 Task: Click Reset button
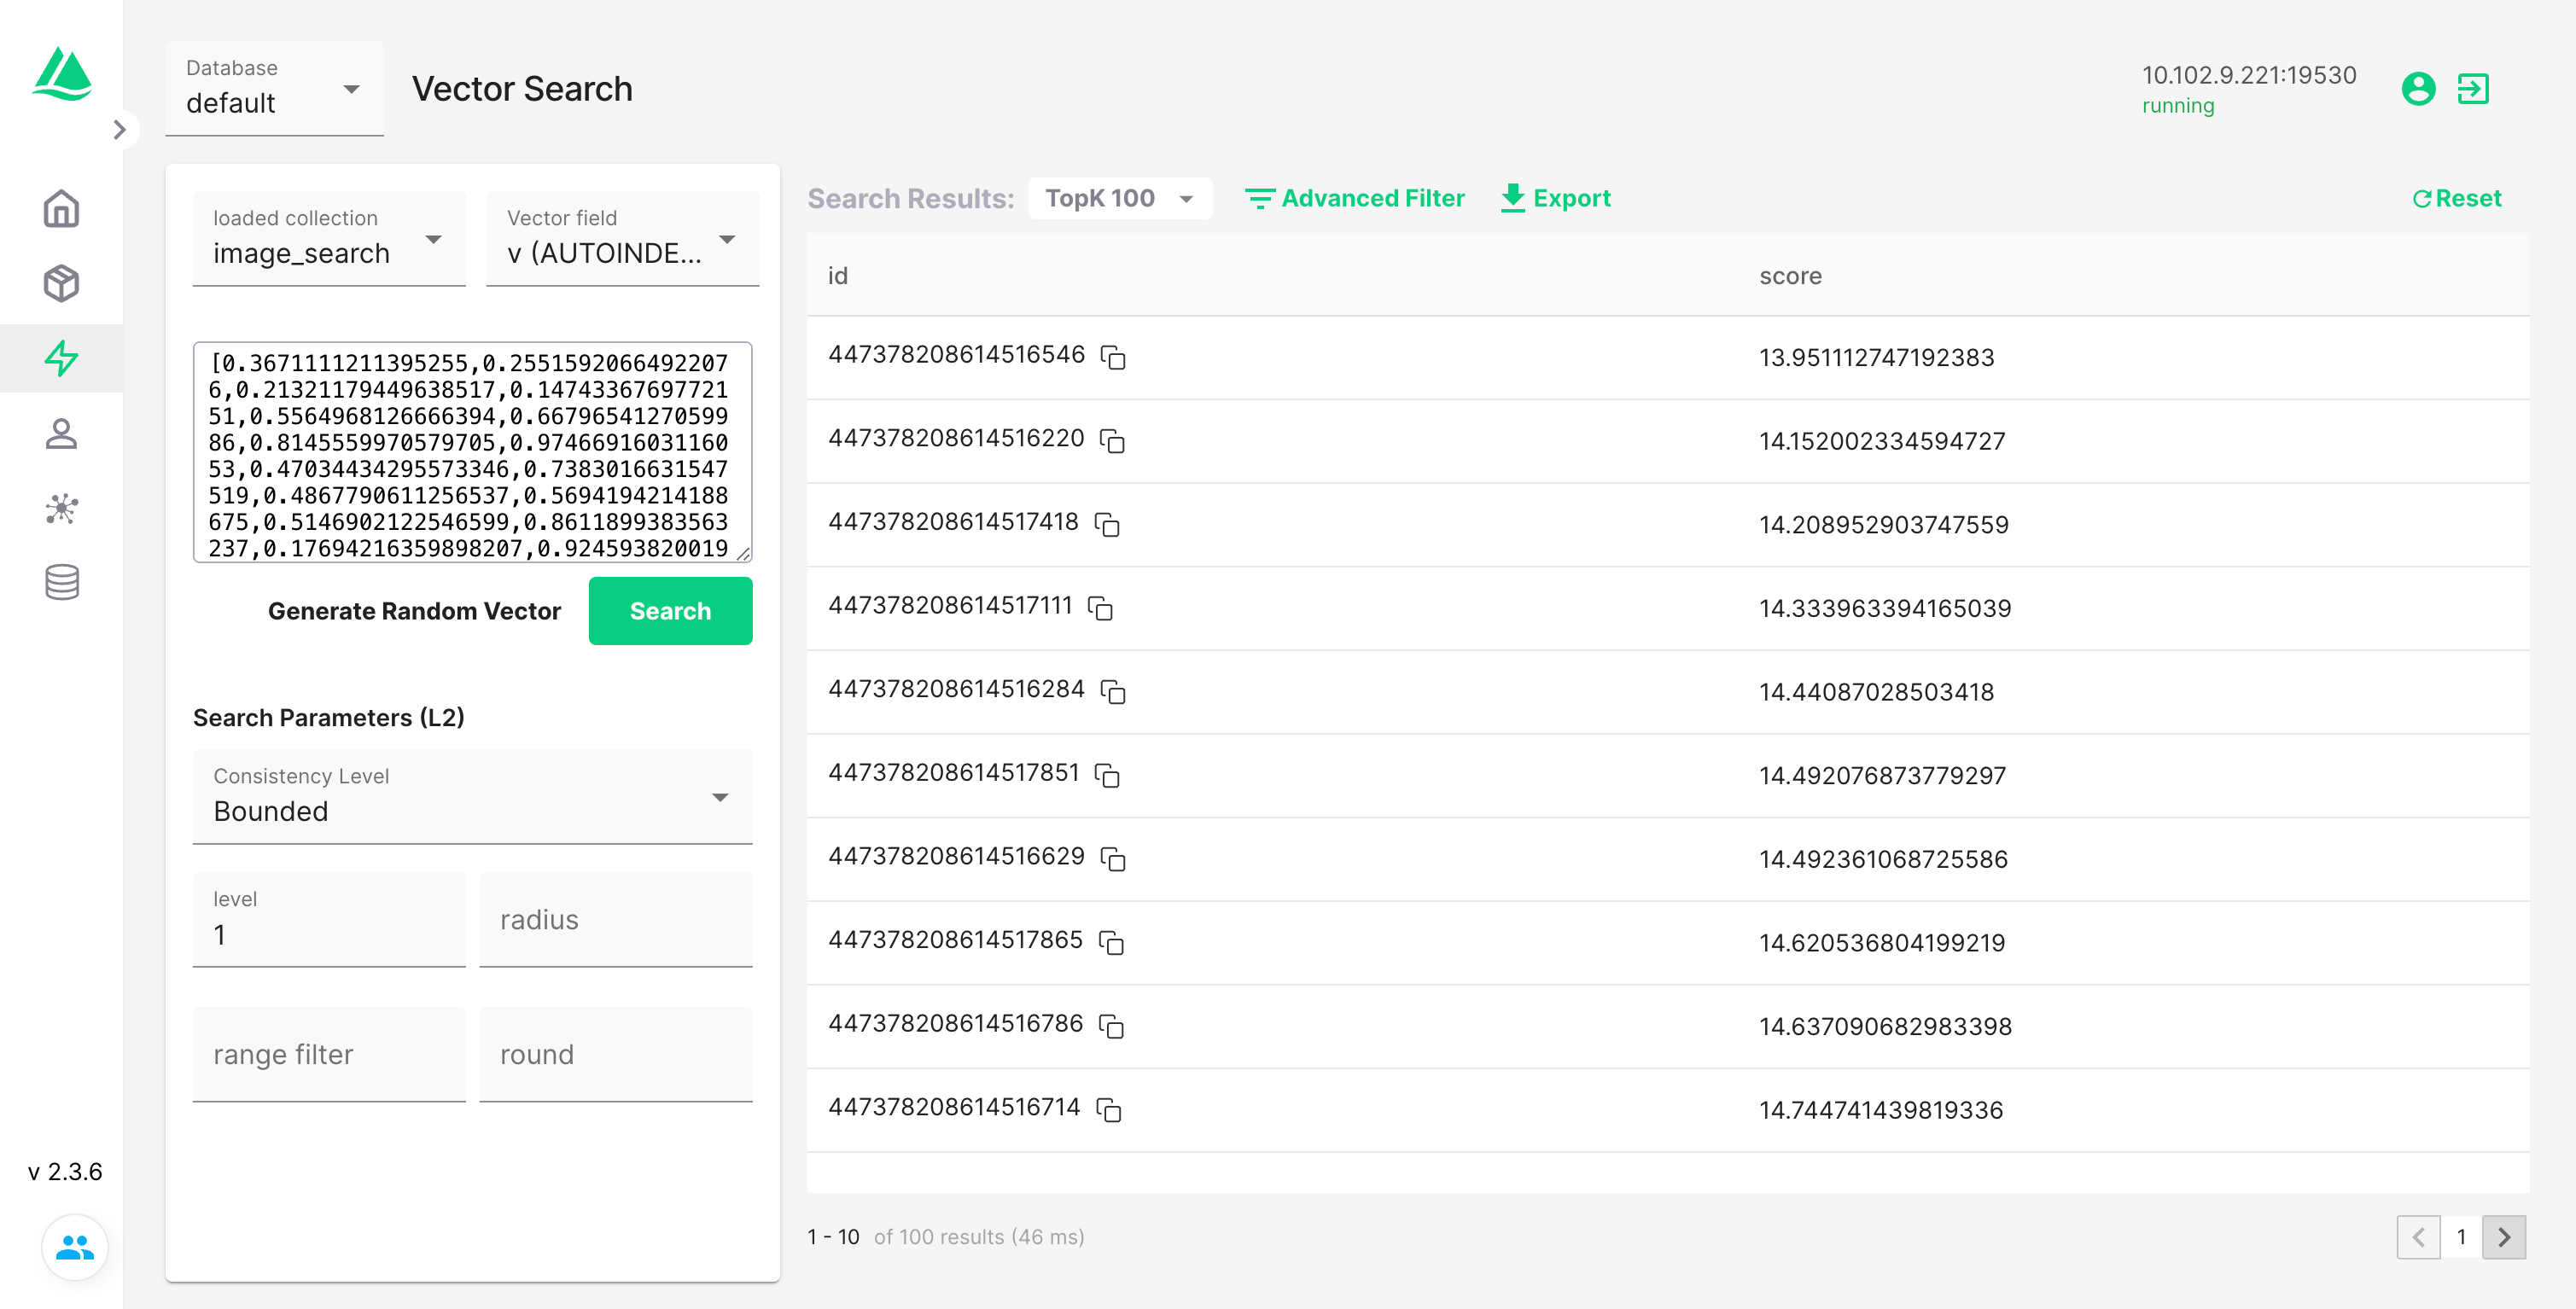tap(2457, 198)
